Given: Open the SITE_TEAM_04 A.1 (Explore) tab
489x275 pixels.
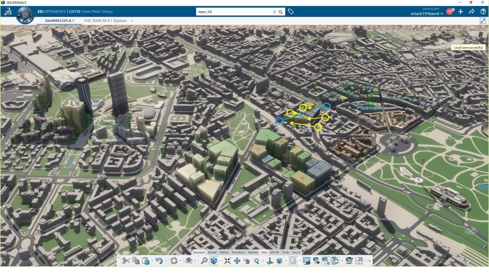Looking at the screenshot, I should coord(105,21).
